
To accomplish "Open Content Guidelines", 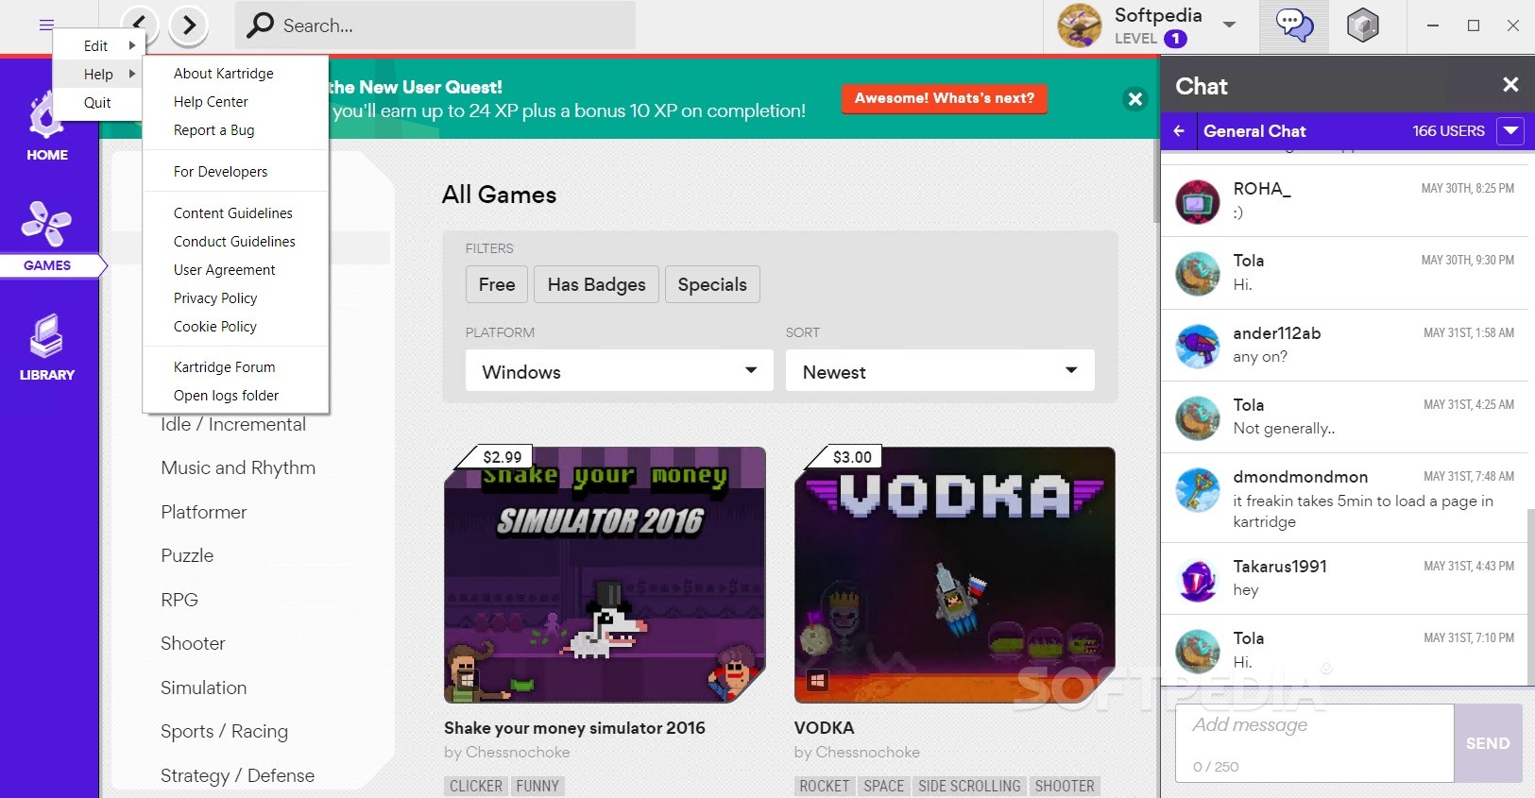I will pos(235,212).
